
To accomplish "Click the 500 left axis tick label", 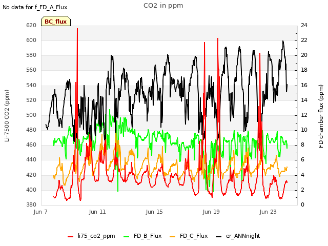I will tap(31, 115).
